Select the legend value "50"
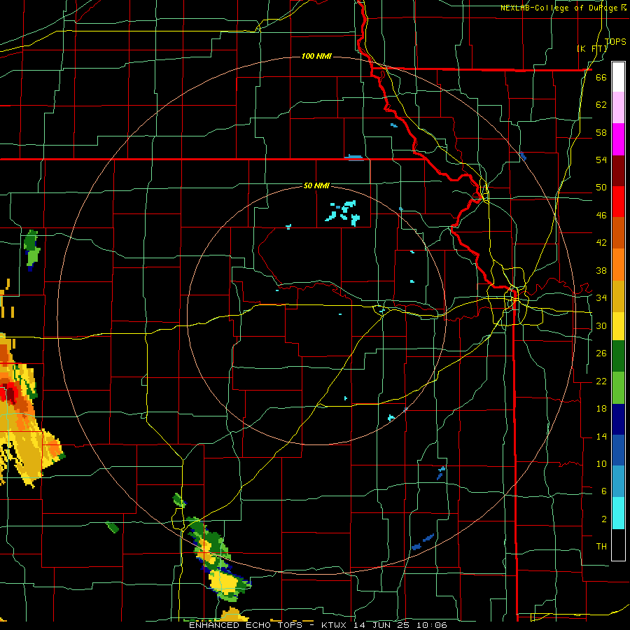Viewport: 630px width, 630px height. point(601,187)
